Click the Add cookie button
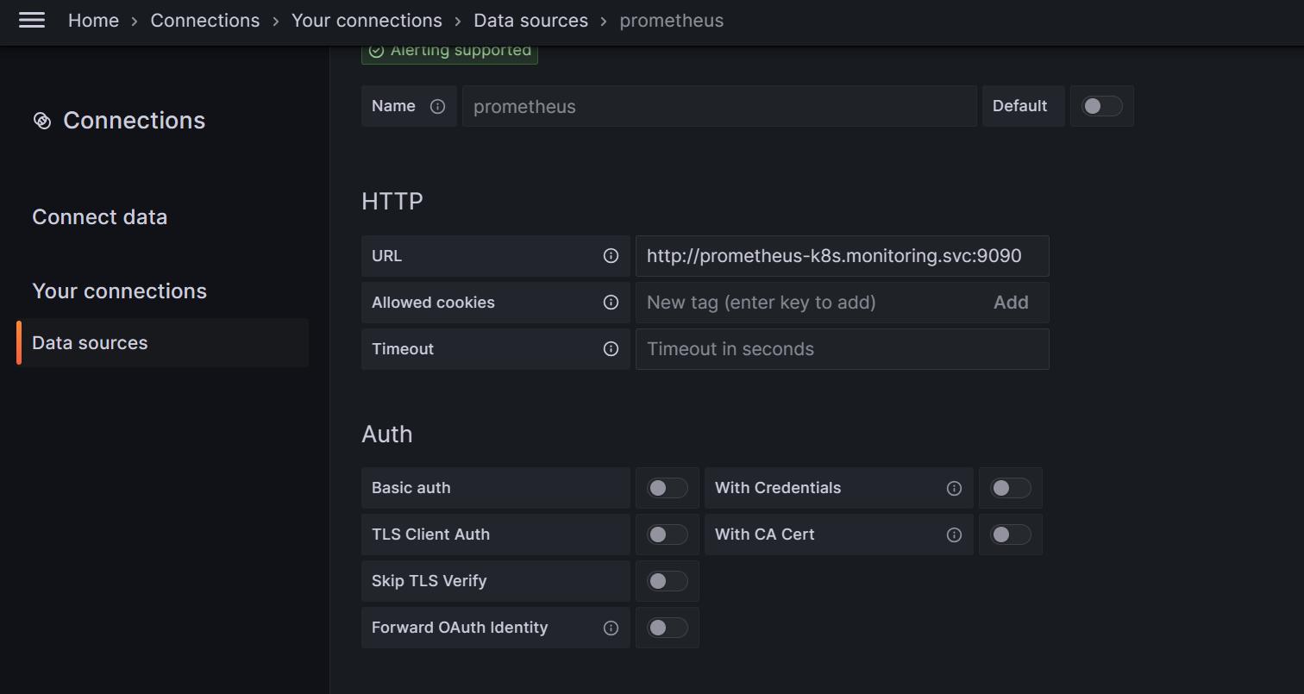This screenshot has width=1304, height=694. 1011,303
